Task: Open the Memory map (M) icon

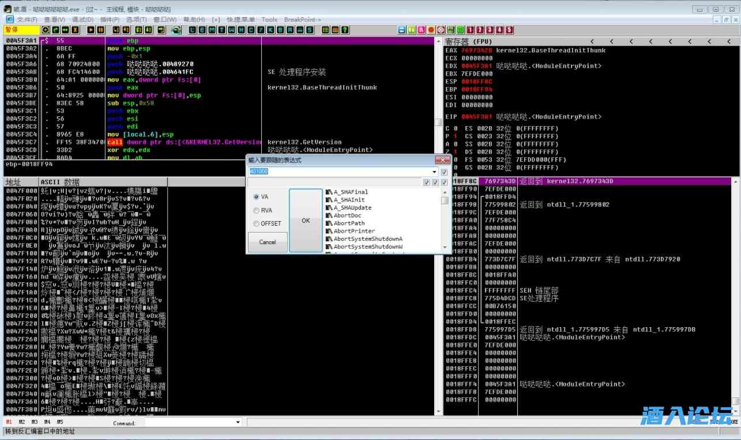Action: coord(212,30)
